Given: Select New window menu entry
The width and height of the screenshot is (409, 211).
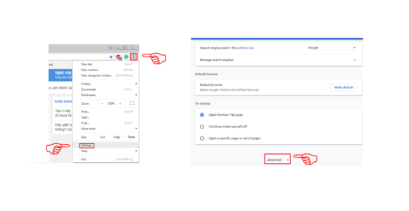Looking at the screenshot, I should (x=106, y=70).
